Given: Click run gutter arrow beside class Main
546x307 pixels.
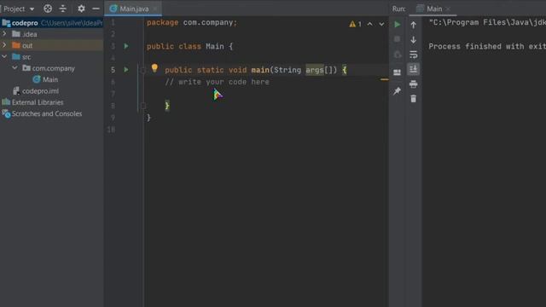Looking at the screenshot, I should point(126,46).
